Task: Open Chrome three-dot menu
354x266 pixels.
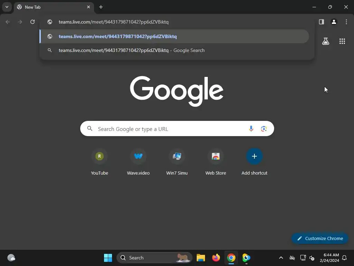Action: point(346,22)
